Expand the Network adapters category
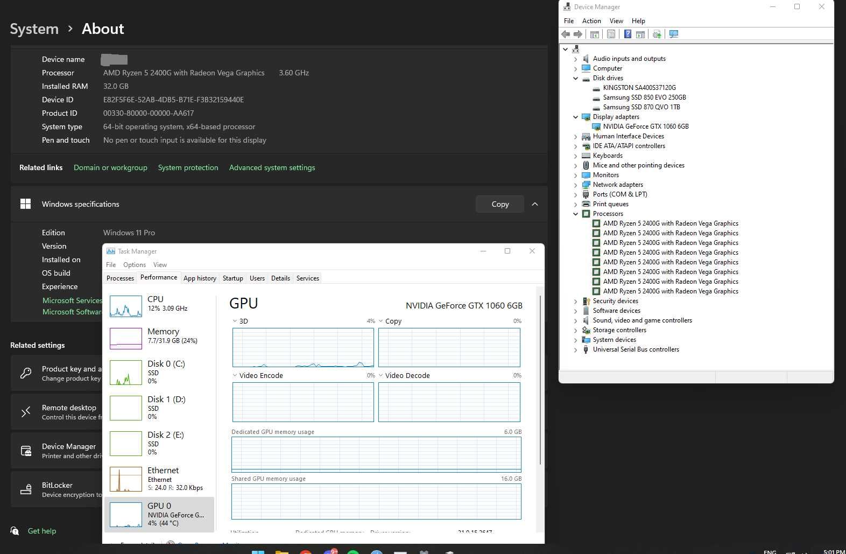This screenshot has width=846, height=554. [575, 185]
